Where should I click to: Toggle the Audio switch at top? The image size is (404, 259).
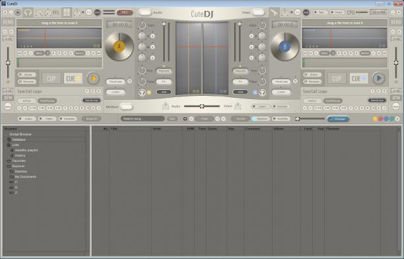tap(145, 13)
